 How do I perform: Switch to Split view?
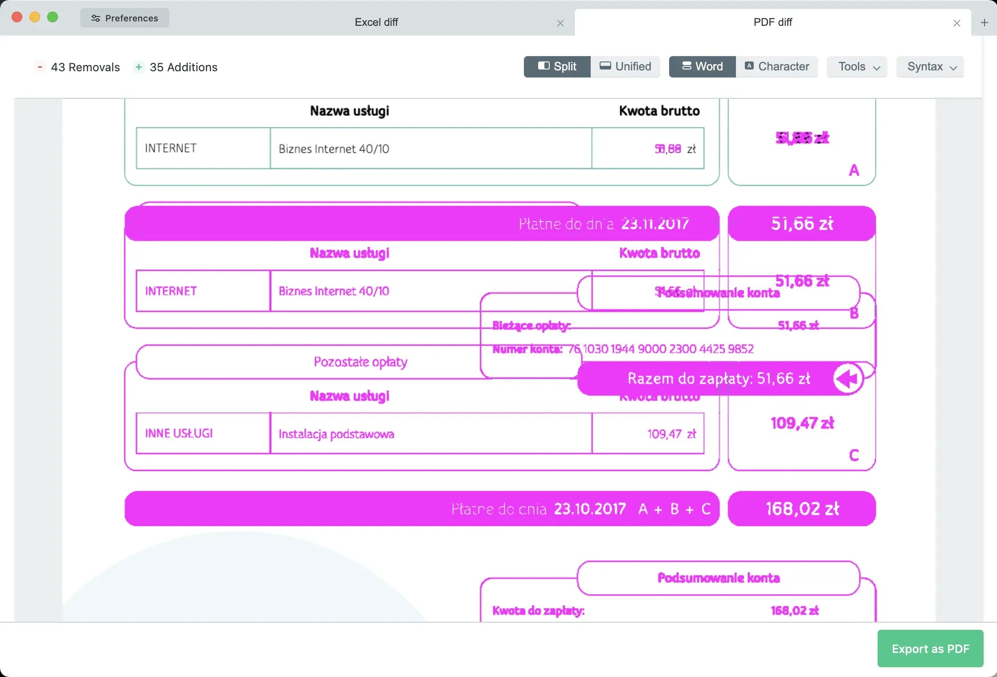pyautogui.click(x=557, y=66)
